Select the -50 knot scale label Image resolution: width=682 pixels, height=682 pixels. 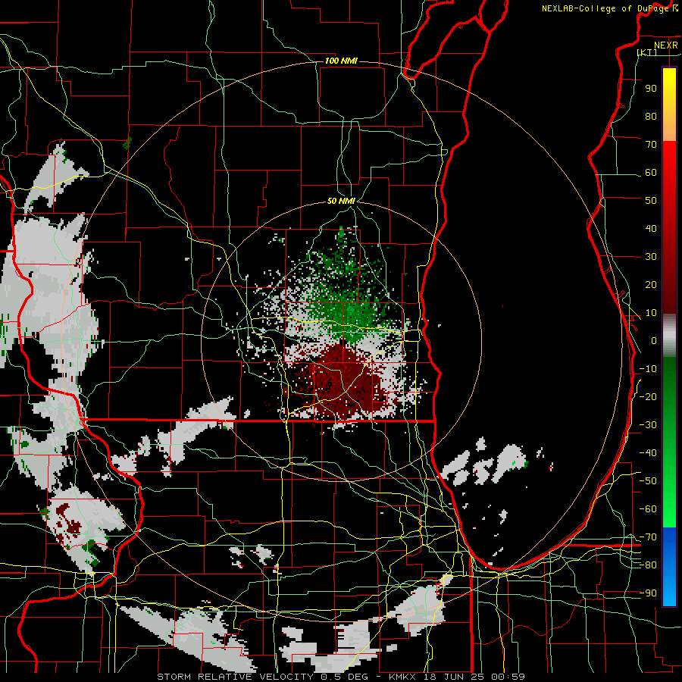[x=648, y=481]
